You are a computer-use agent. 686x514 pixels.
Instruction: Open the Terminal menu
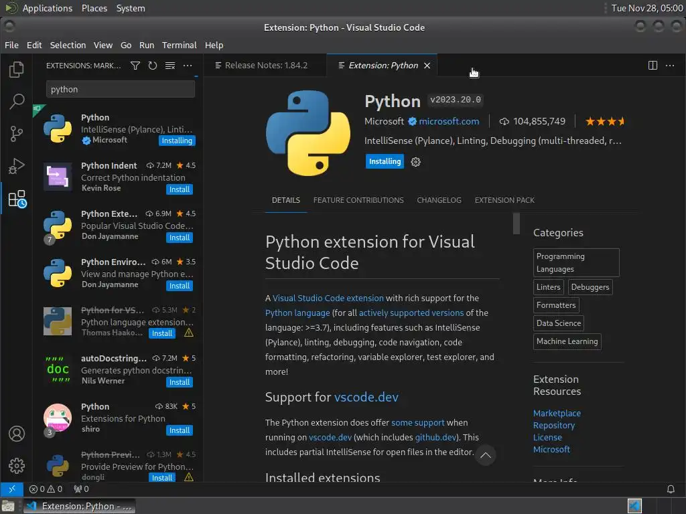click(x=179, y=45)
